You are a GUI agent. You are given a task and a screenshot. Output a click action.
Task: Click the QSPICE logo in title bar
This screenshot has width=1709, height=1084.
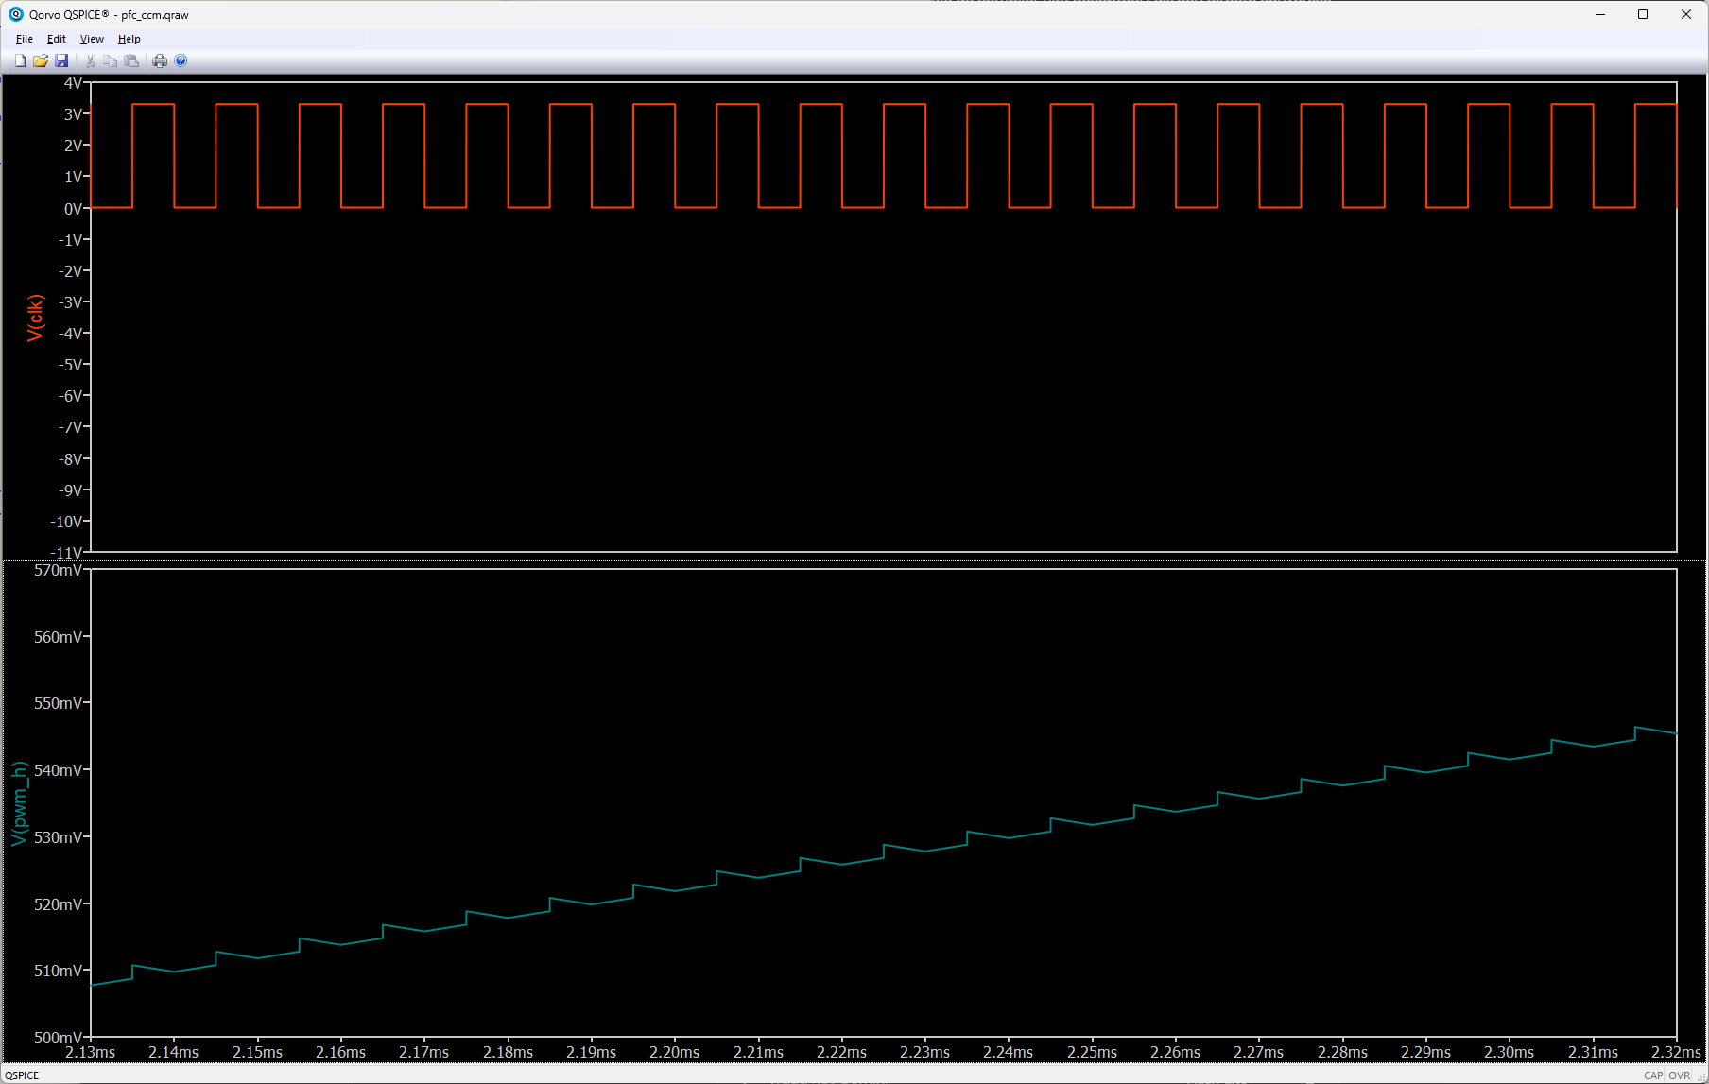15,14
